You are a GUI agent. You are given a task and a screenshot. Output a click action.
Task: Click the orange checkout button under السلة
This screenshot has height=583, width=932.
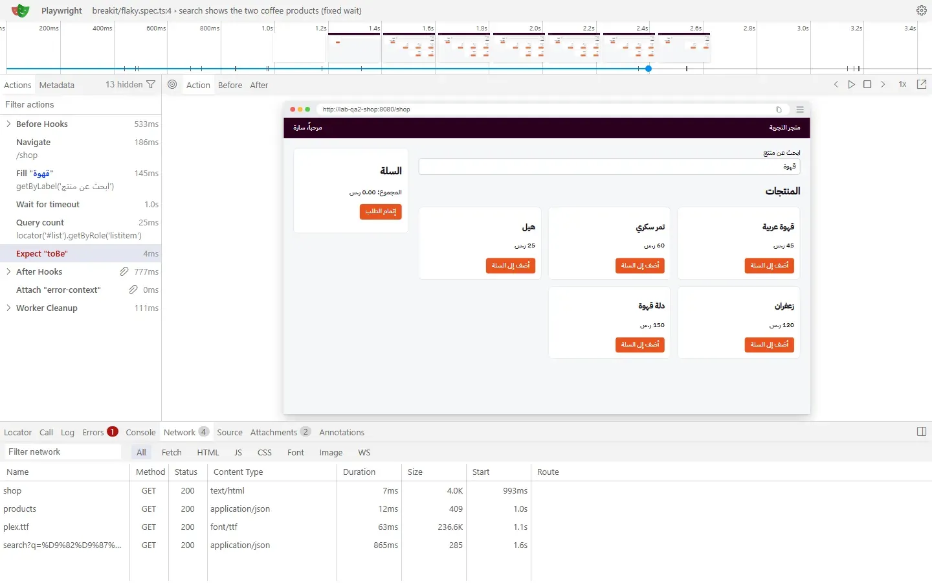381,211
